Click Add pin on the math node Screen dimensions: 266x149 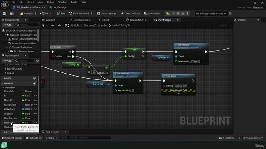(x=103, y=73)
